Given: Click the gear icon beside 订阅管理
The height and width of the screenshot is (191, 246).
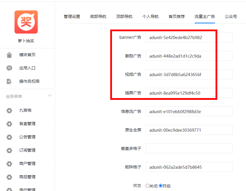Looking at the screenshot, I should (x=9, y=150).
